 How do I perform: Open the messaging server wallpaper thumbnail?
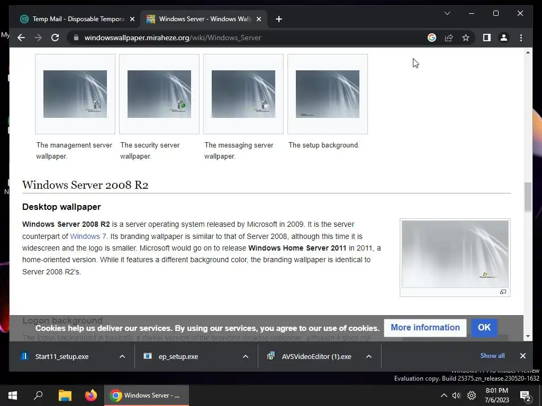click(x=243, y=94)
